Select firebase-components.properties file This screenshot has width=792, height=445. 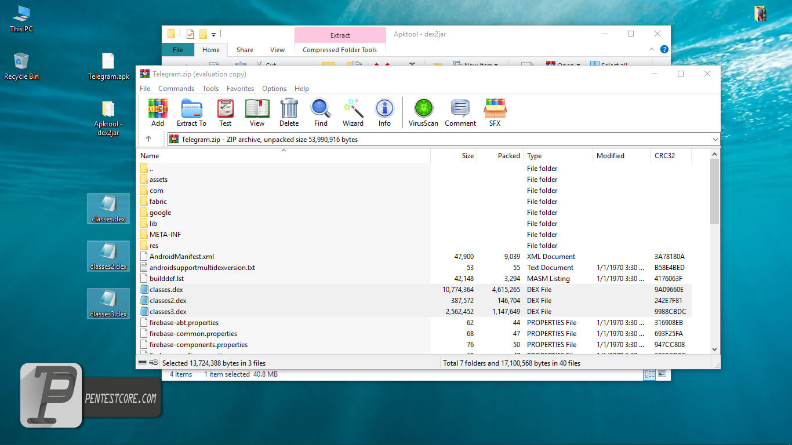414,345
